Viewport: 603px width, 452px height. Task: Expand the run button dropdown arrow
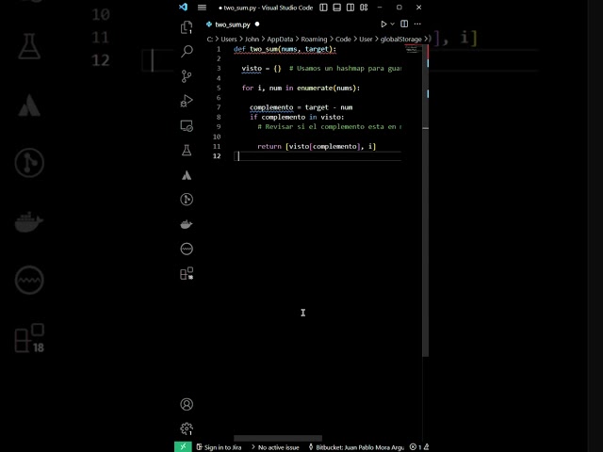pyautogui.click(x=392, y=24)
